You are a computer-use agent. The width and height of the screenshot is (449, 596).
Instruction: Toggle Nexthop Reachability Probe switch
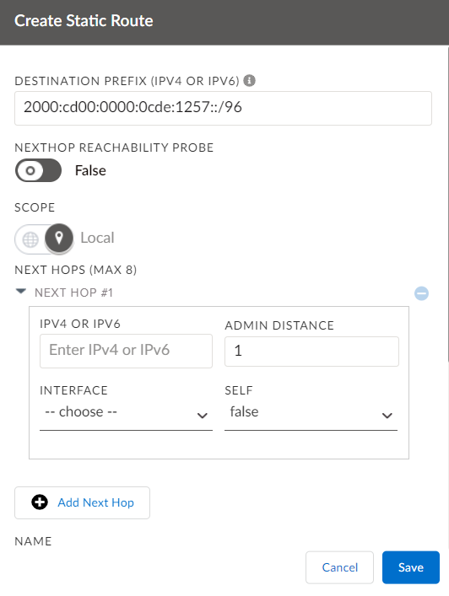pyautogui.click(x=38, y=170)
